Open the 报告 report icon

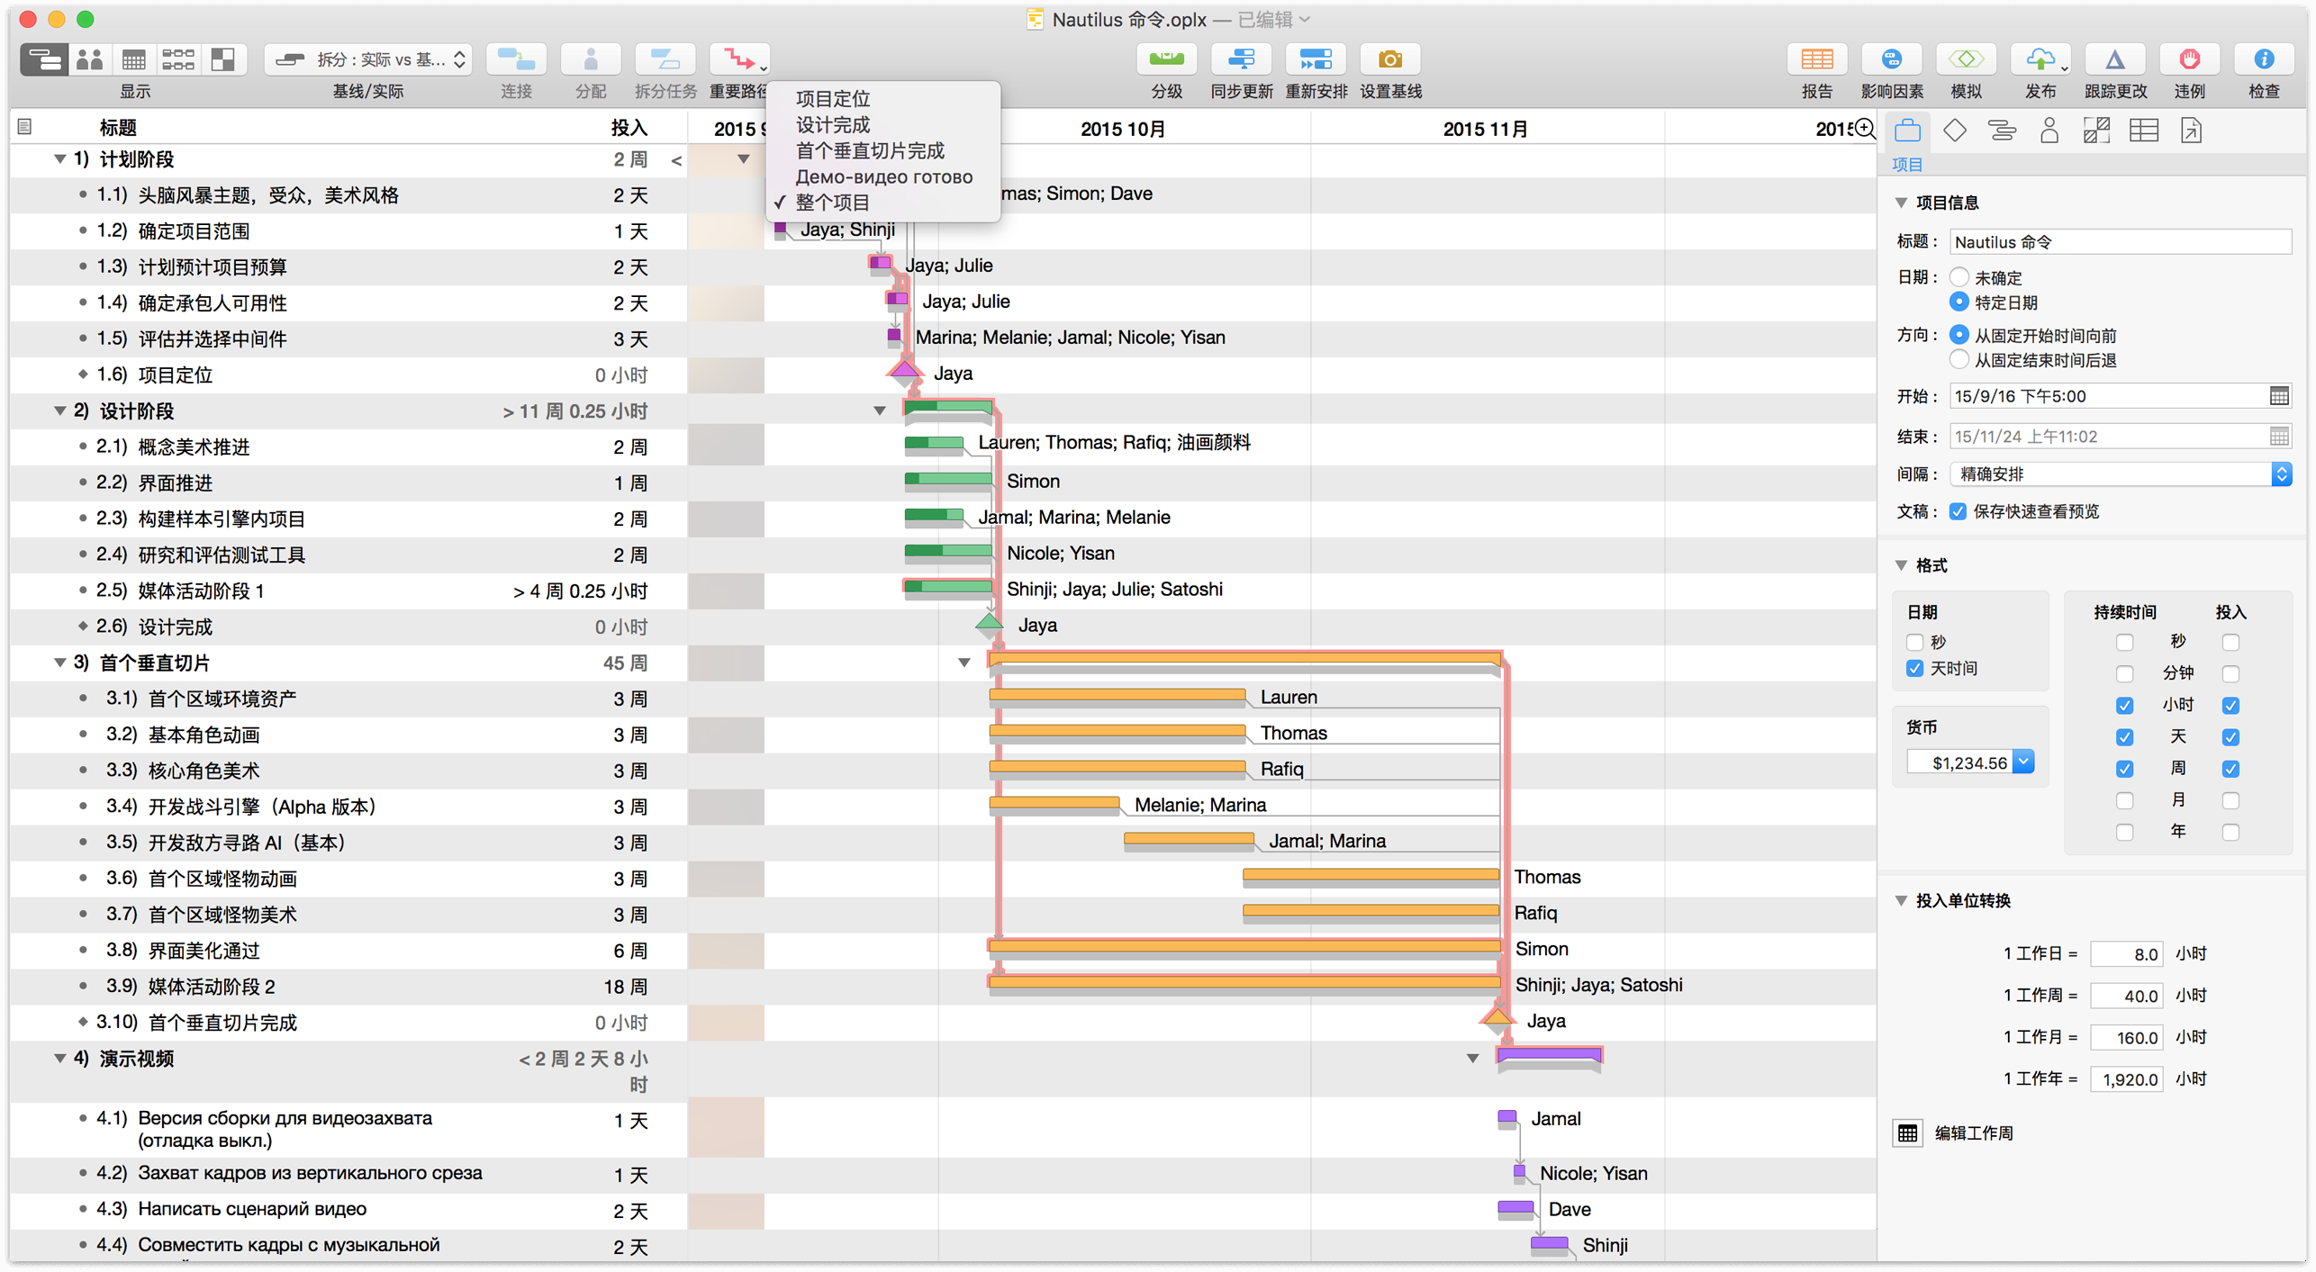[x=1815, y=60]
